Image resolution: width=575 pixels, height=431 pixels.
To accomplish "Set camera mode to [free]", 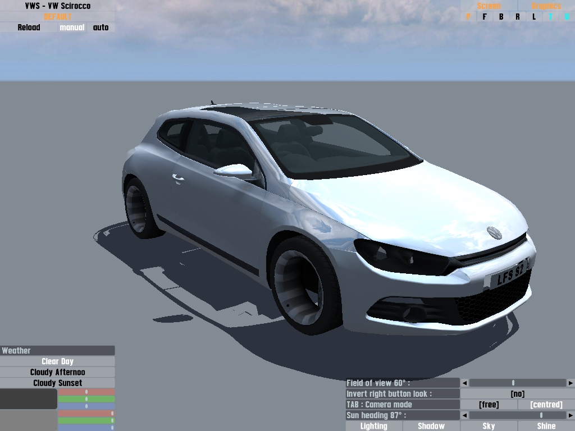I will (x=489, y=405).
